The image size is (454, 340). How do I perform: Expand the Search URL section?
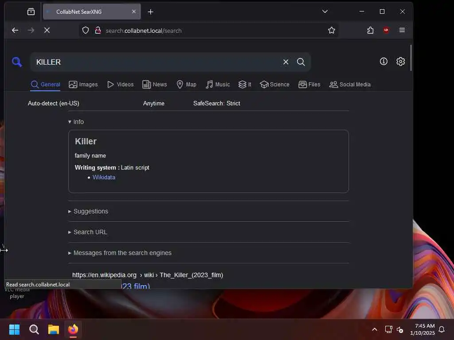pos(88,232)
